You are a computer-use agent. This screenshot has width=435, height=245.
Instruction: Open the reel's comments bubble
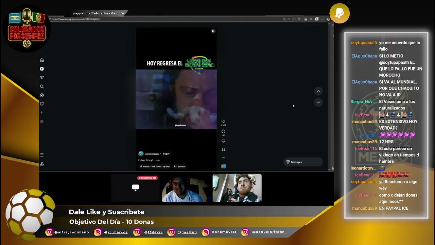click(x=223, y=131)
